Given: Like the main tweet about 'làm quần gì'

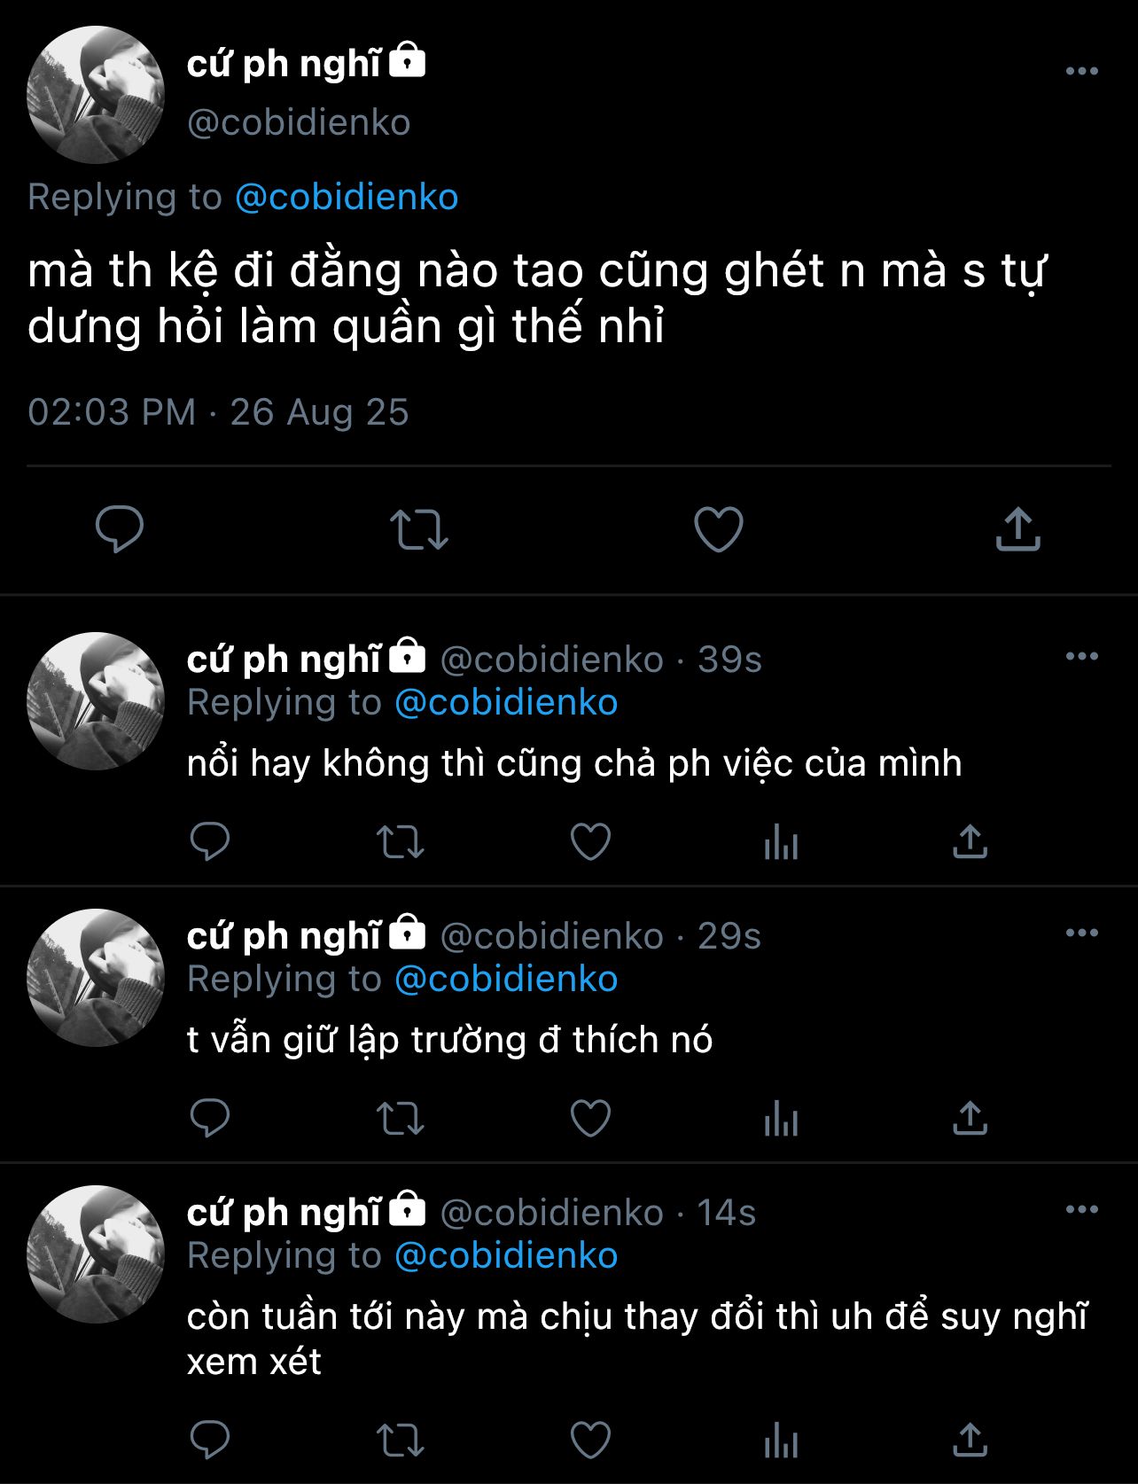Looking at the screenshot, I should click(718, 529).
